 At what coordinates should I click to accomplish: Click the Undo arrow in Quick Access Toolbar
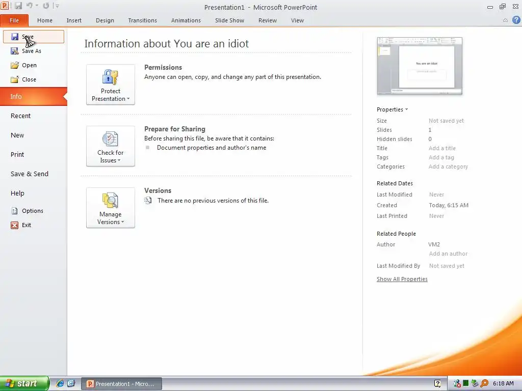tap(30, 6)
